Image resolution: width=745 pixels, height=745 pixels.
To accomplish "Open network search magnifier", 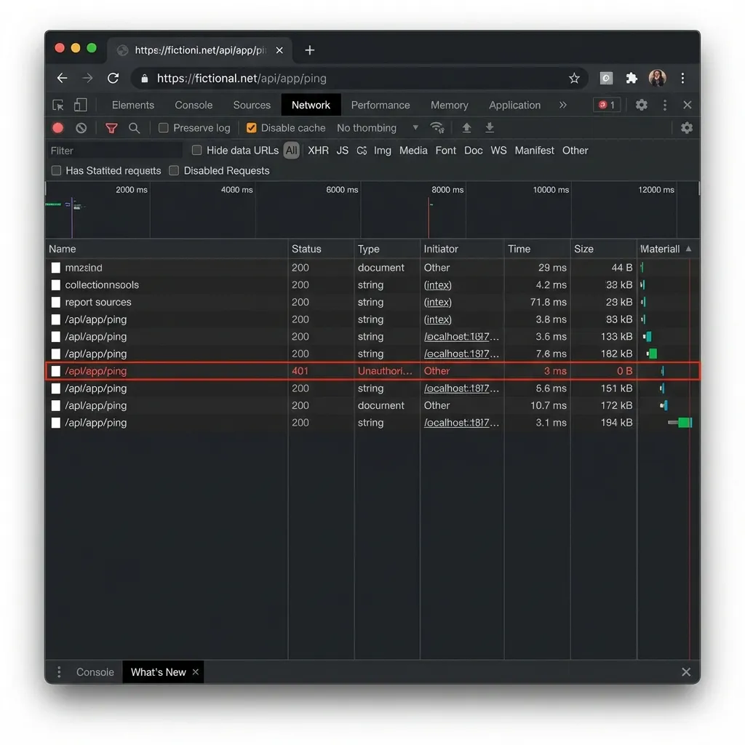I will coord(134,128).
